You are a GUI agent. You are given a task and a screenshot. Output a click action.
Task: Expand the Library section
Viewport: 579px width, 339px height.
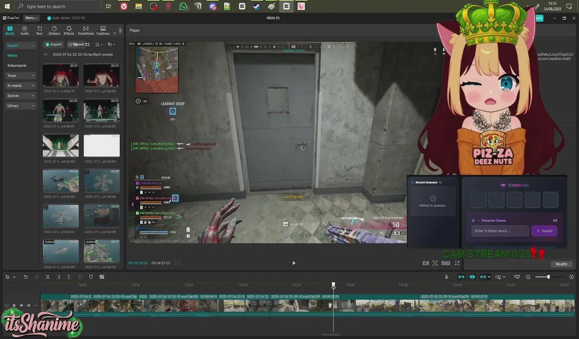21,105
